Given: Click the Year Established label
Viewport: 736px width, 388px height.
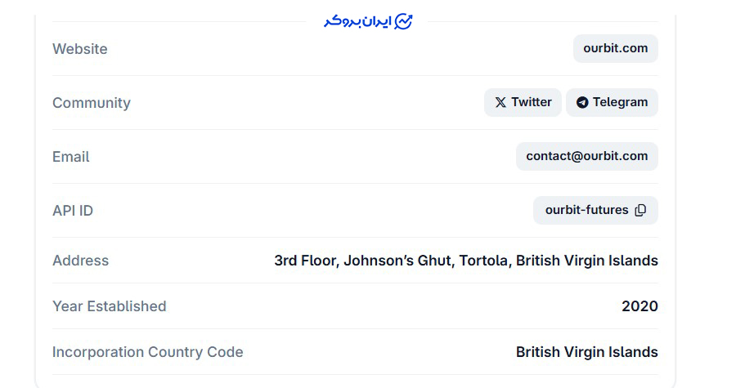Looking at the screenshot, I should click(x=109, y=306).
